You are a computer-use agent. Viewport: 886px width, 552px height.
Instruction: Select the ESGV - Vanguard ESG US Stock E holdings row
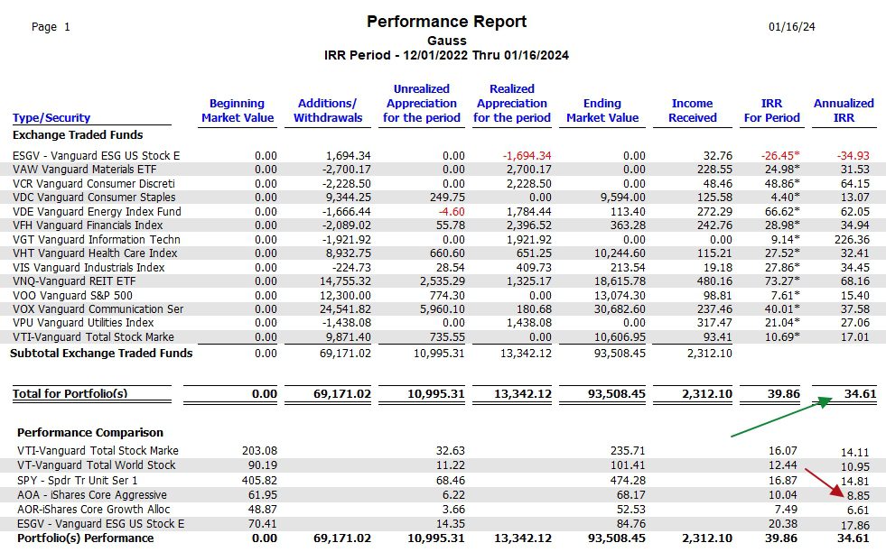click(x=443, y=155)
